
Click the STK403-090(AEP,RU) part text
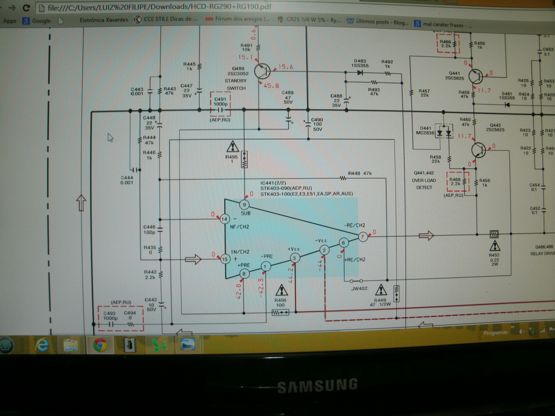pos(286,188)
